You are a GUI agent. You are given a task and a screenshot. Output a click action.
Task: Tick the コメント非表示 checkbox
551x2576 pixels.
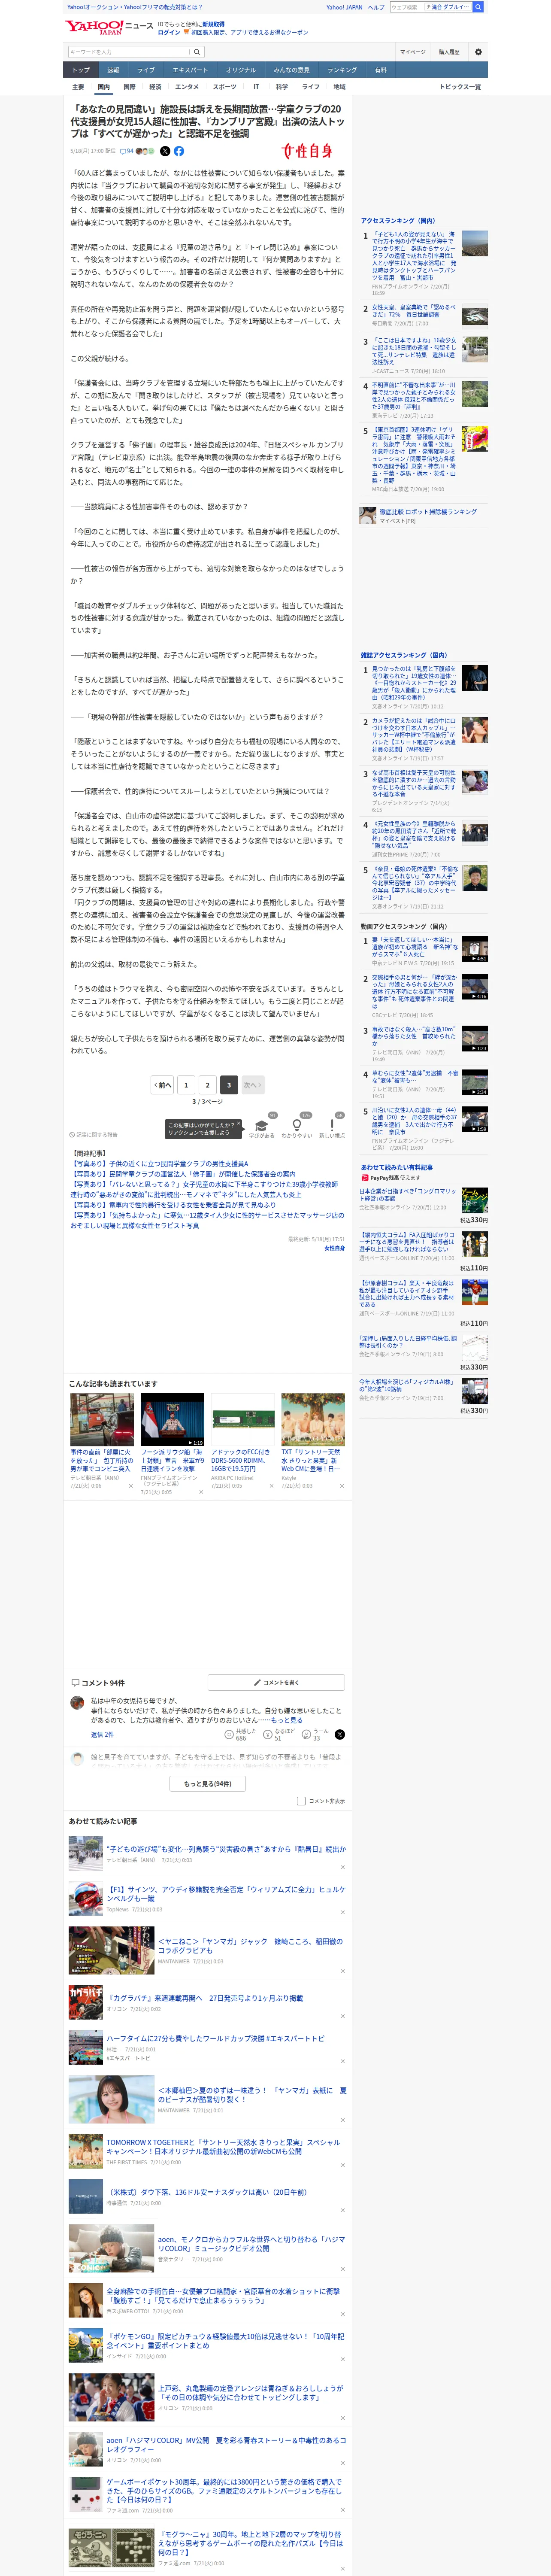301,1801
